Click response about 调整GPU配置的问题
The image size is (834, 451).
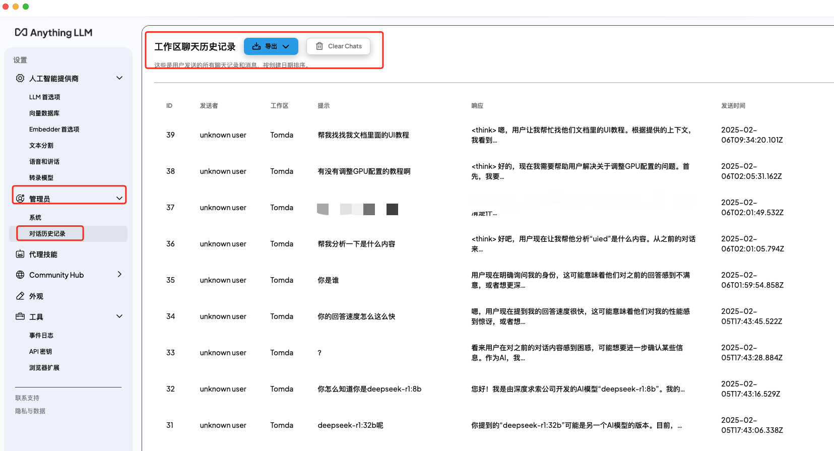click(x=581, y=171)
